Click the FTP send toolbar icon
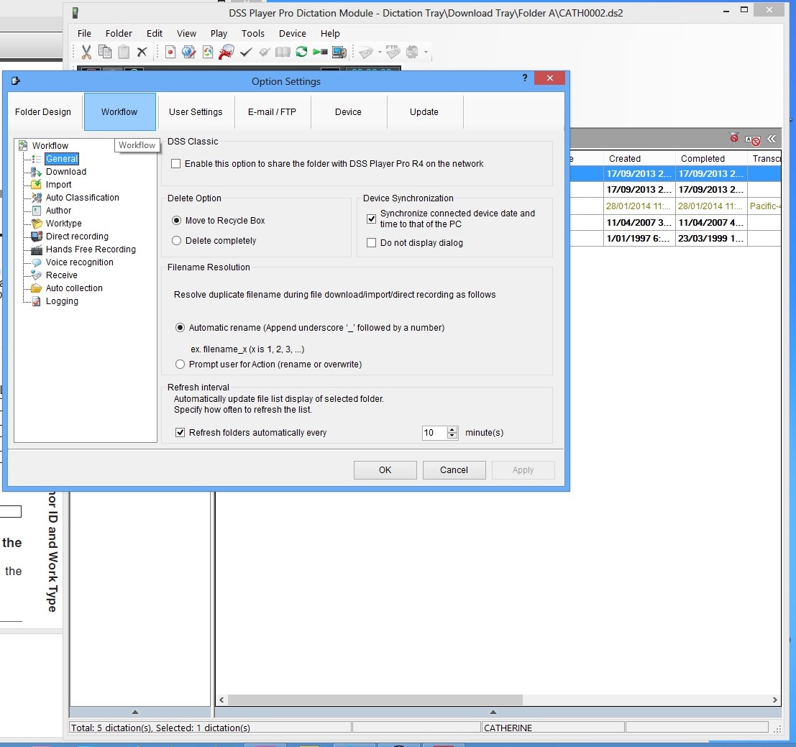 tap(393, 51)
